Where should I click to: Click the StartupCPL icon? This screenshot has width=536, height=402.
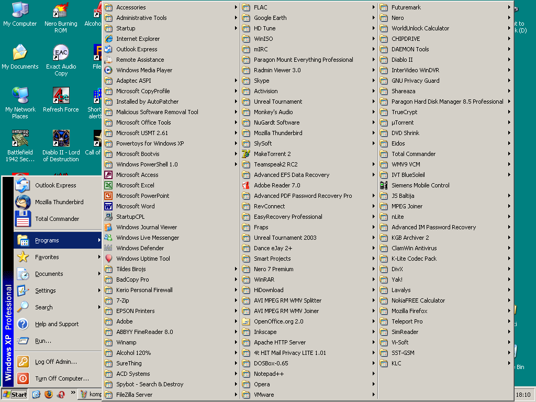108,217
